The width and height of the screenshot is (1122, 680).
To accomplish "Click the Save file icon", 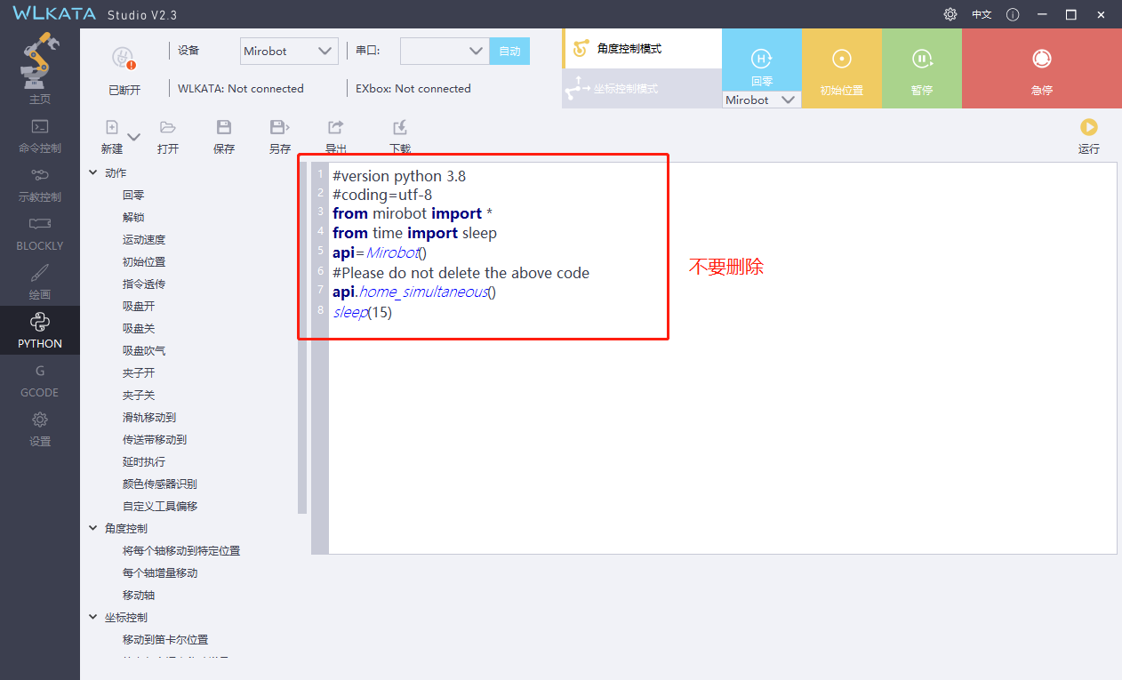I will click(x=224, y=128).
